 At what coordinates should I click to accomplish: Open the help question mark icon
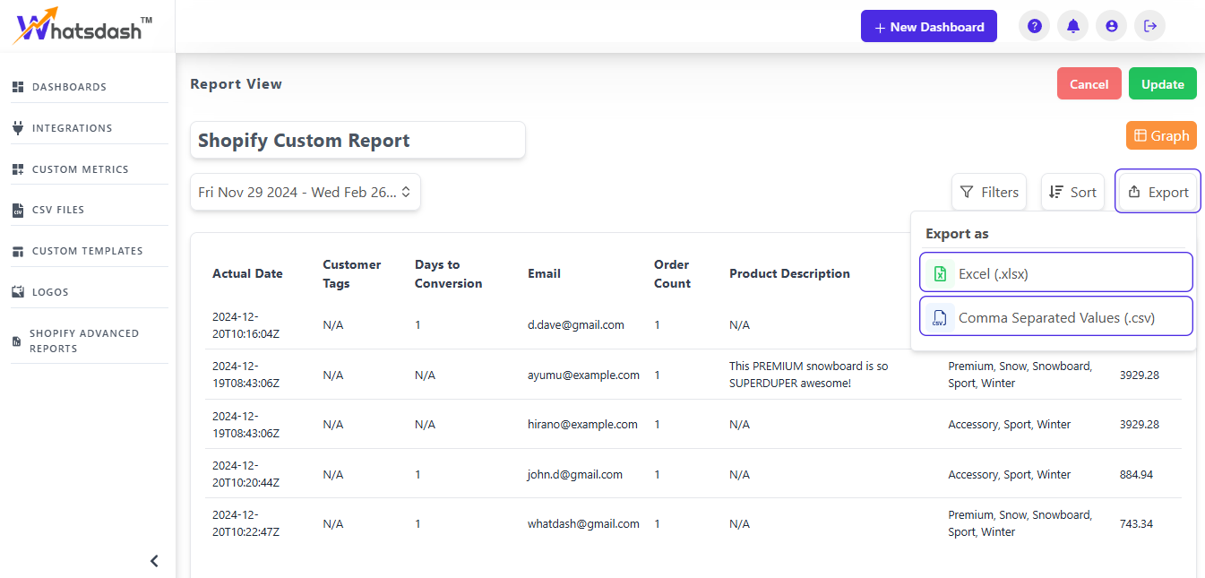pyautogui.click(x=1035, y=27)
